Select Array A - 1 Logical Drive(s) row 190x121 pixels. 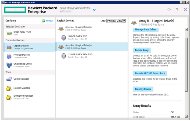point(92,29)
